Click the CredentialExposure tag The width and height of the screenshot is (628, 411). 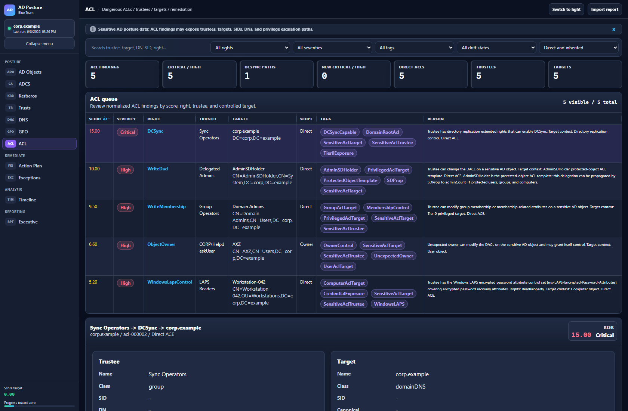point(344,294)
